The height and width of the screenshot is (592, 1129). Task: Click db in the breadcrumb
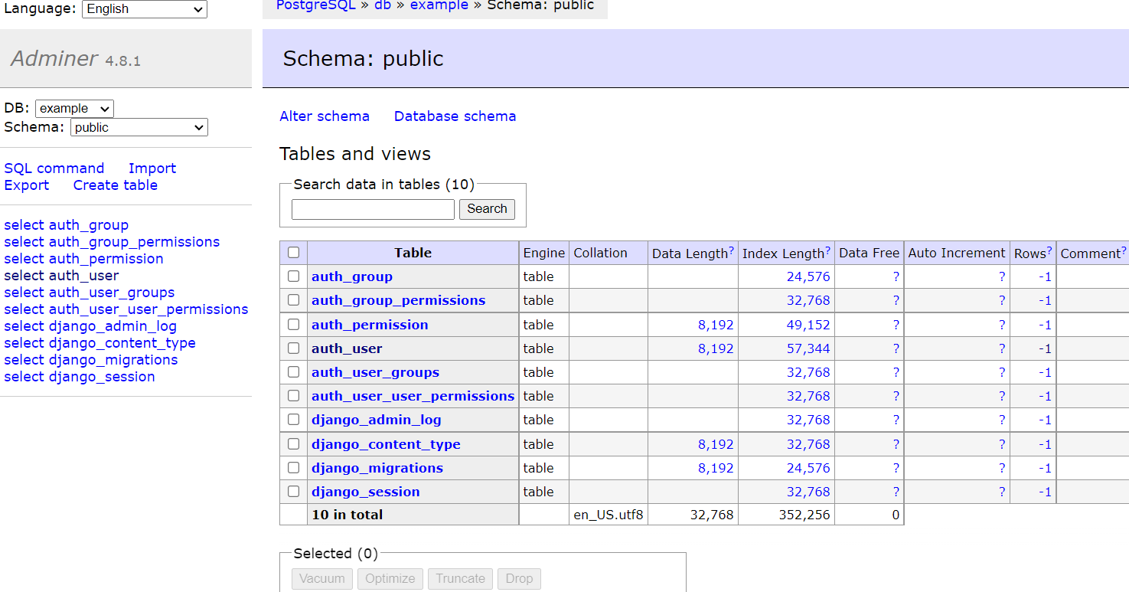pos(382,6)
